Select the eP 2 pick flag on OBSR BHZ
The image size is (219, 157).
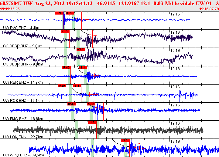(65, 31)
